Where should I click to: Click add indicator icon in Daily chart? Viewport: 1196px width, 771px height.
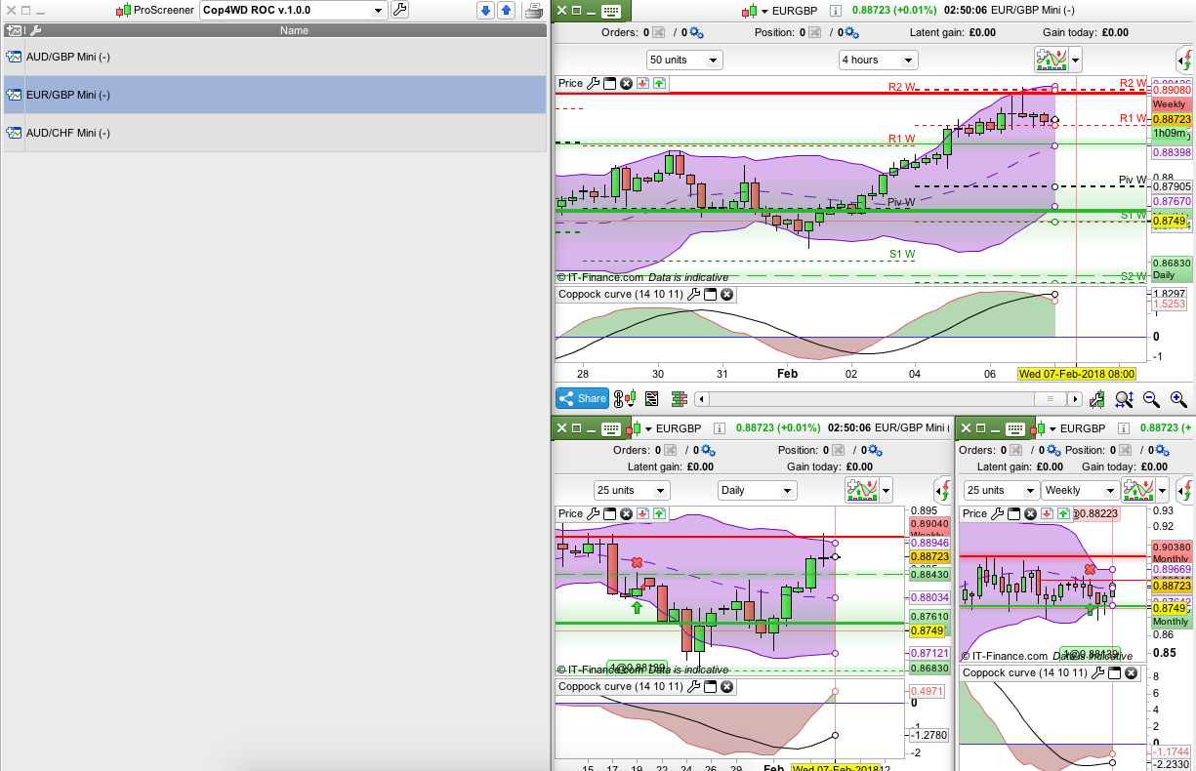(x=862, y=489)
